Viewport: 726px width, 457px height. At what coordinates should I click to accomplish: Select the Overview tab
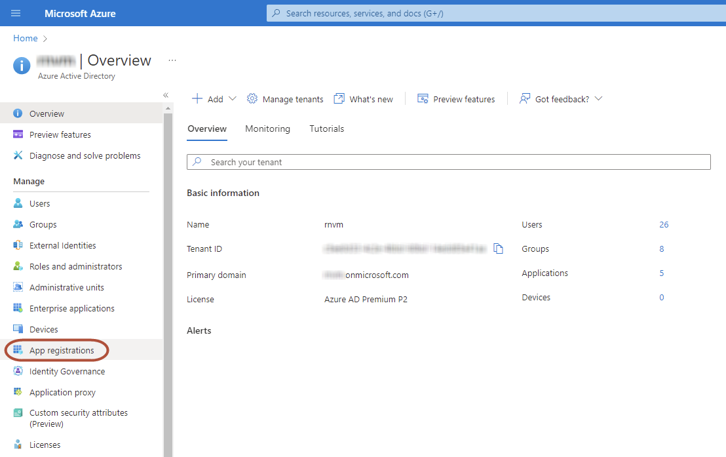click(207, 129)
